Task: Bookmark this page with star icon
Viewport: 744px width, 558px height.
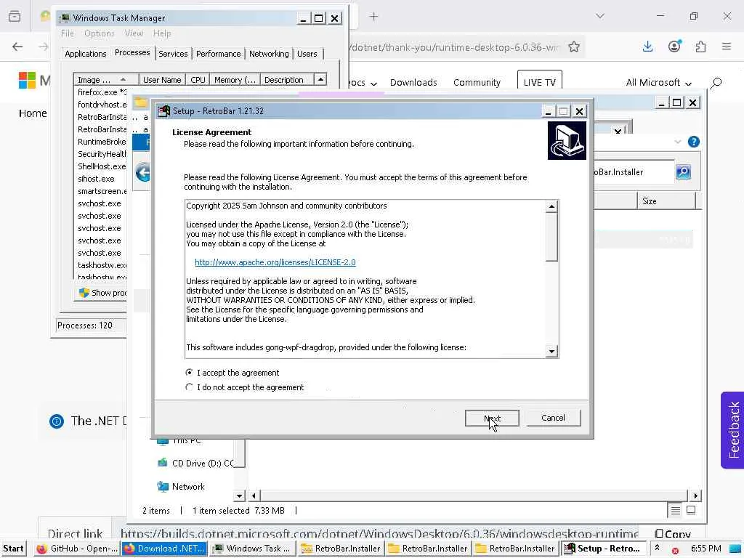Action: coord(574,47)
